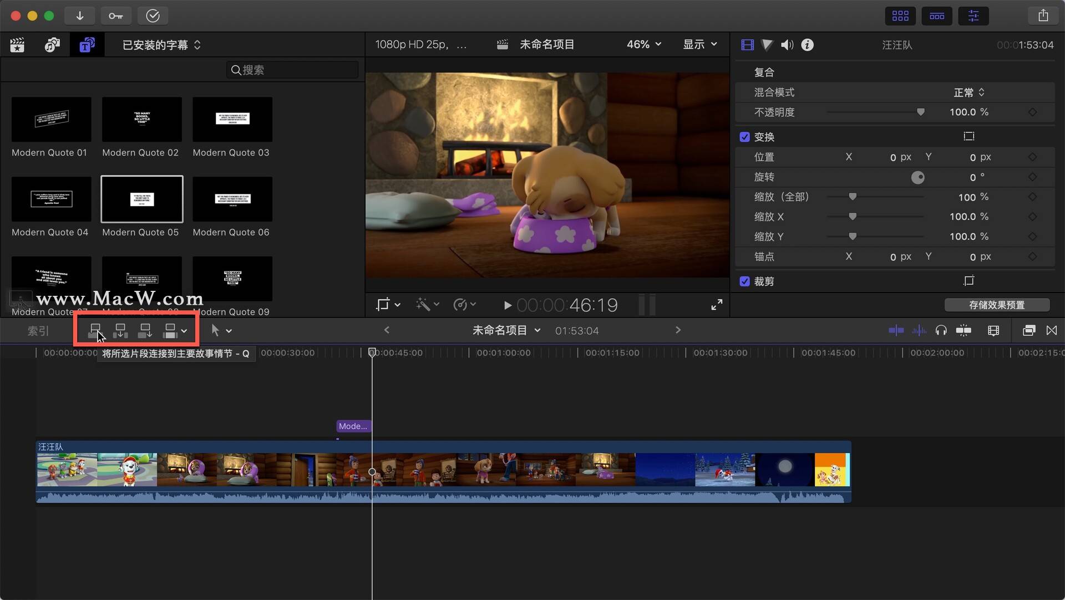The height and width of the screenshot is (600, 1065).
Task: Click the share export icon
Action: click(1043, 16)
